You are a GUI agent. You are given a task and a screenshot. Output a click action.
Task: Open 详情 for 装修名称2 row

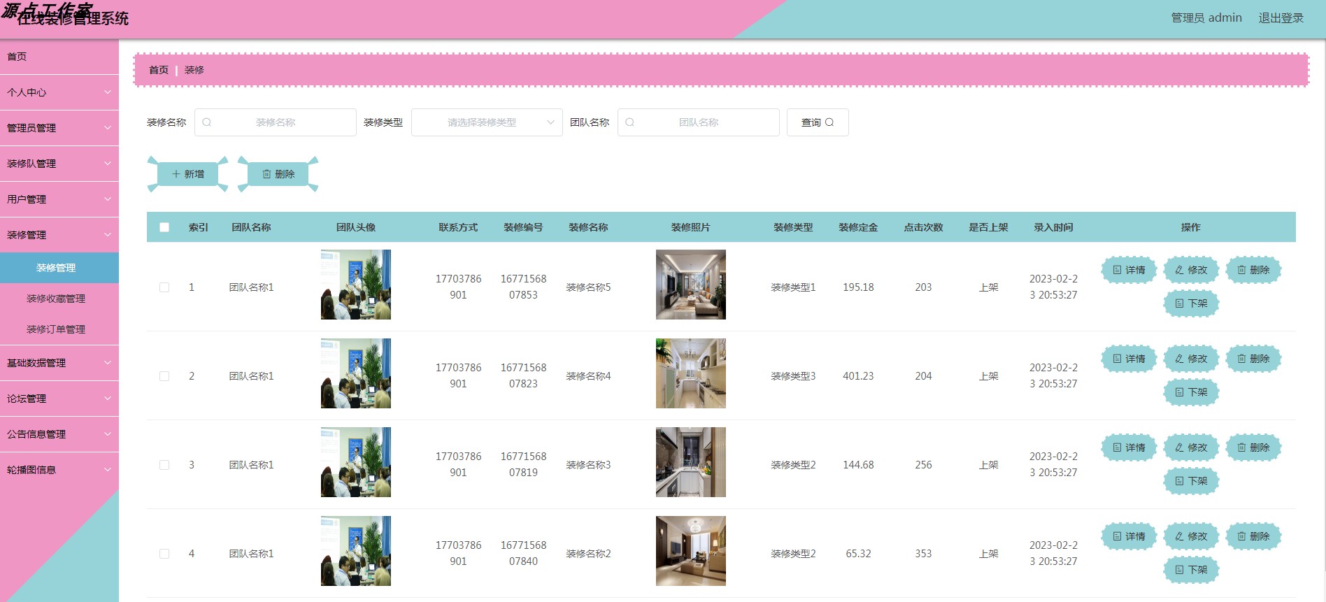click(1129, 536)
